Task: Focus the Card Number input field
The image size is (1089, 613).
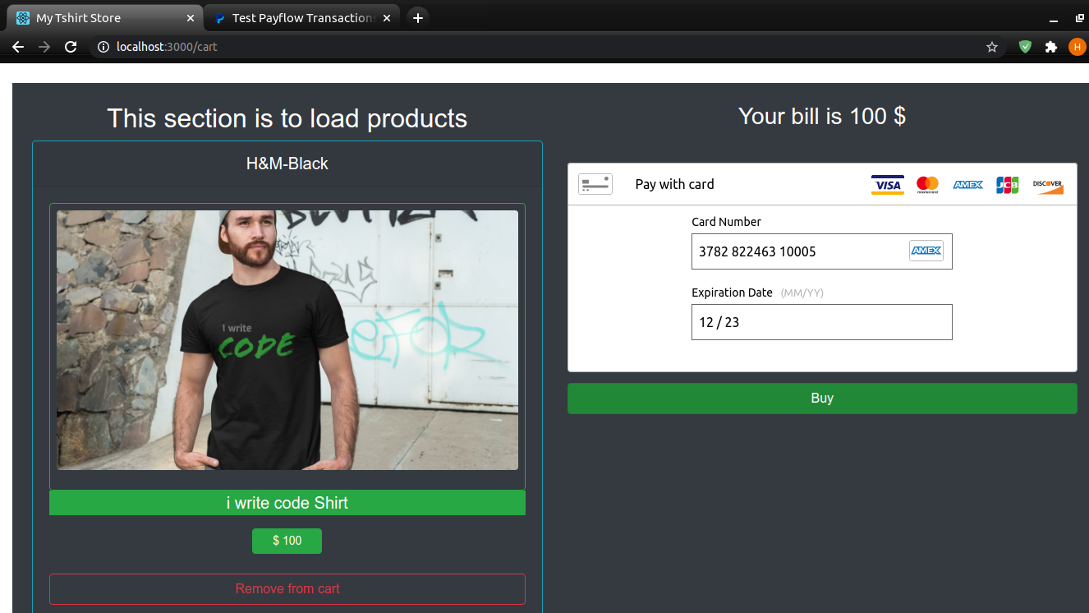Action: pyautogui.click(x=821, y=251)
